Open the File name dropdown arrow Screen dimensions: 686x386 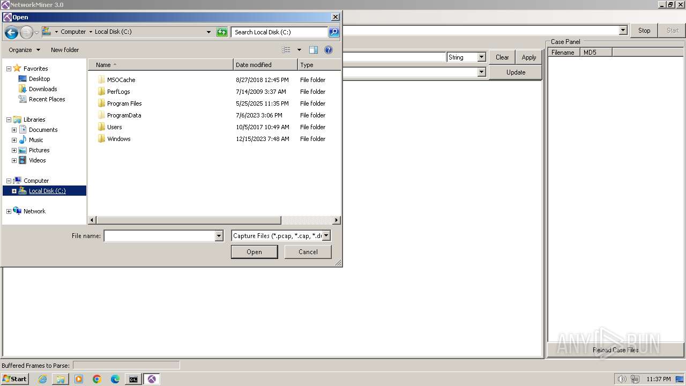(219, 236)
